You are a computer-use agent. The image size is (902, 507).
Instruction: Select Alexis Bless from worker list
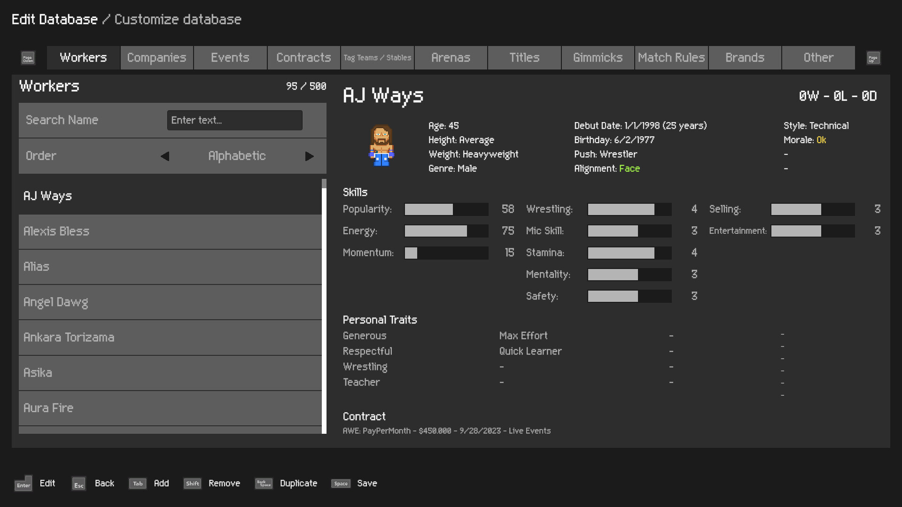[171, 231]
